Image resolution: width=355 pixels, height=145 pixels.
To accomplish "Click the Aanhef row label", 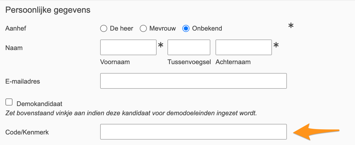I will pyautogui.click(x=16, y=28).
